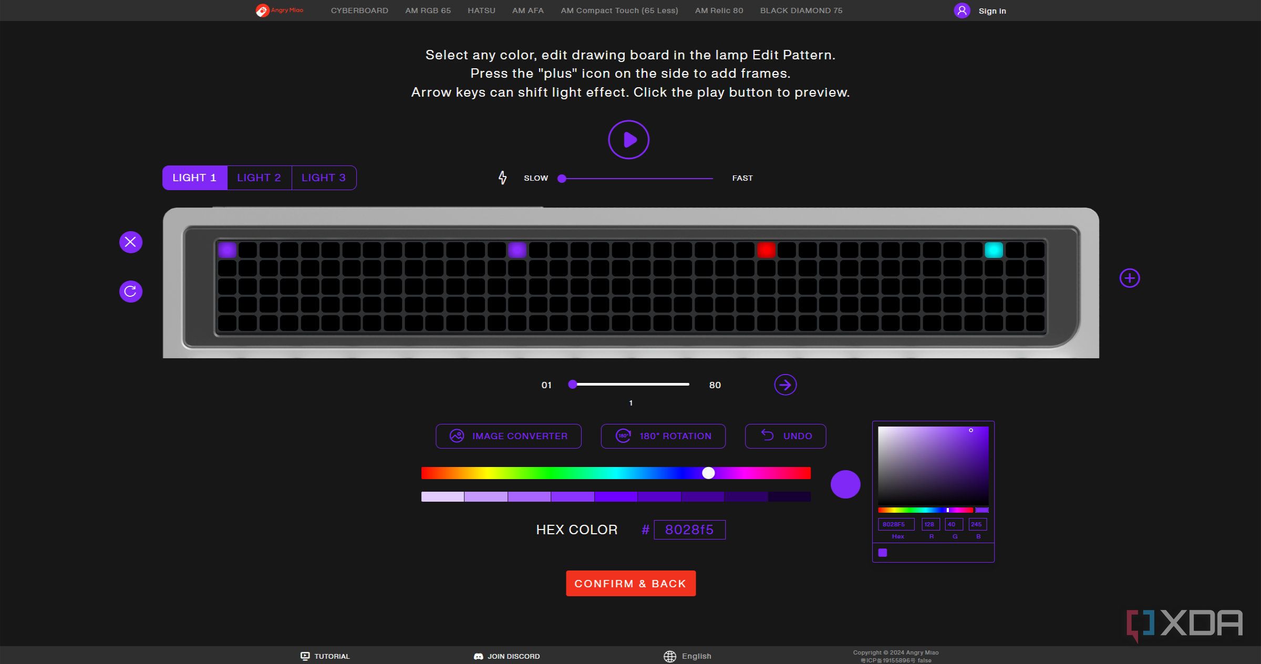This screenshot has height=664, width=1261.
Task: Click the JOIN DISCORD link
Action: click(507, 656)
